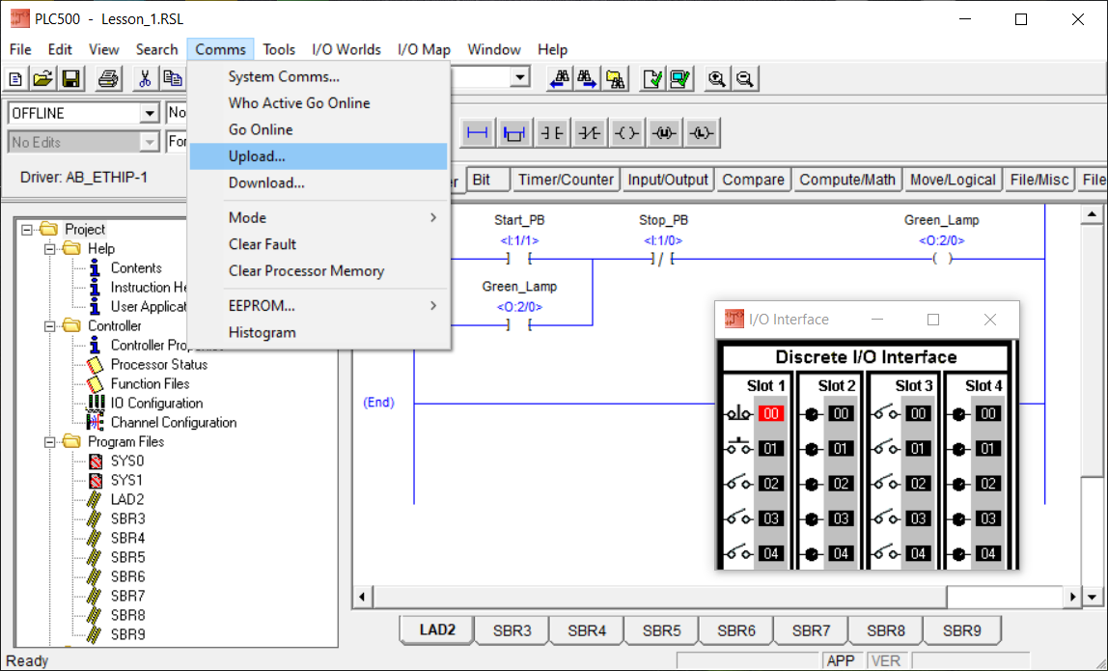This screenshot has width=1108, height=671.
Task: Toggle Slot 1 switch input 04
Action: tap(739, 553)
